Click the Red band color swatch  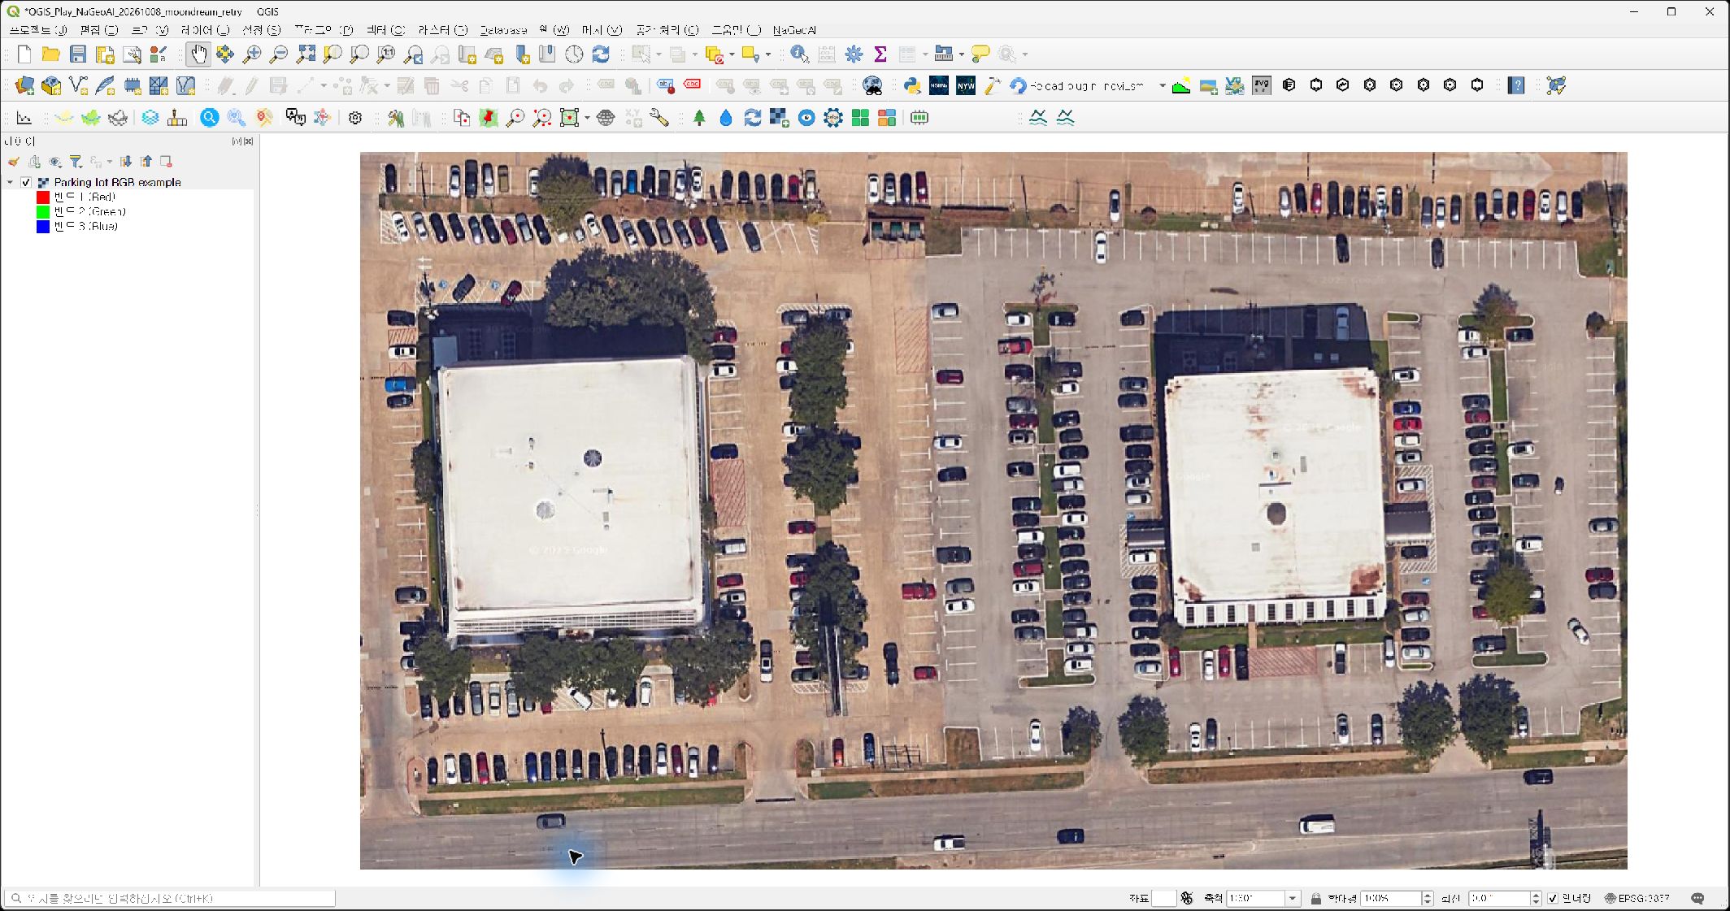point(43,197)
